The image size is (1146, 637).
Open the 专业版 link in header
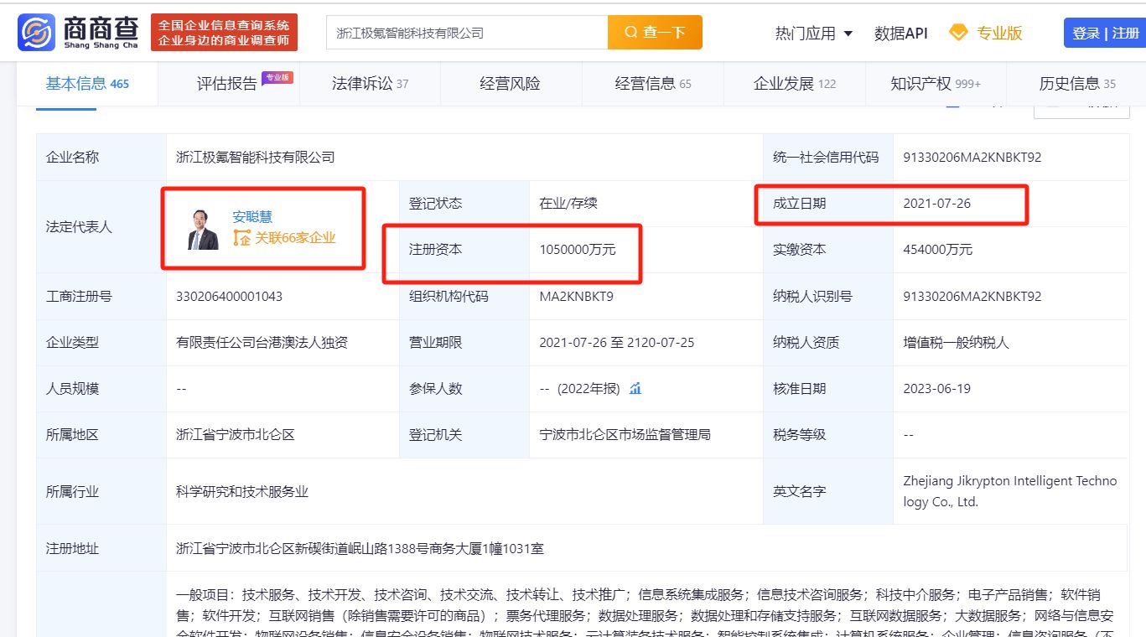[999, 33]
